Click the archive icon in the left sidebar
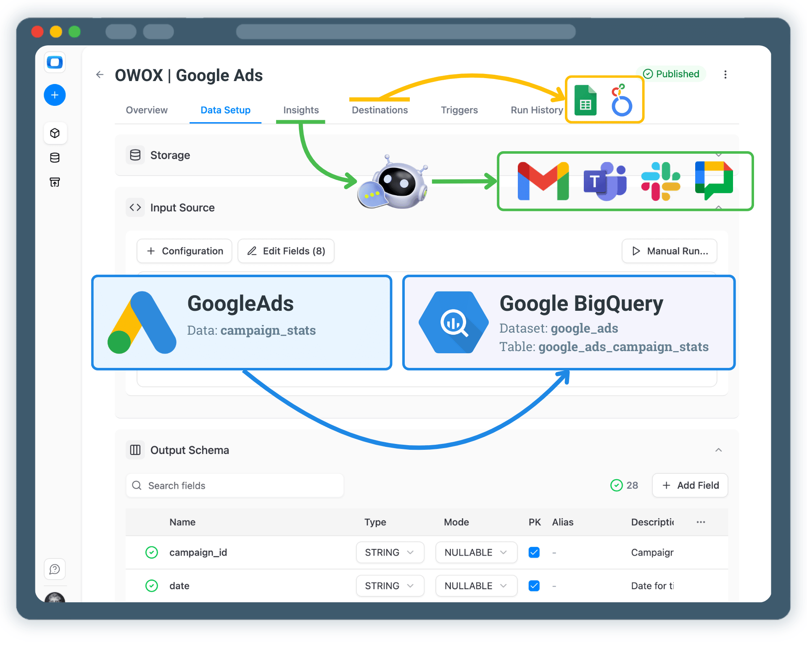The height and width of the screenshot is (656, 807). click(55, 182)
